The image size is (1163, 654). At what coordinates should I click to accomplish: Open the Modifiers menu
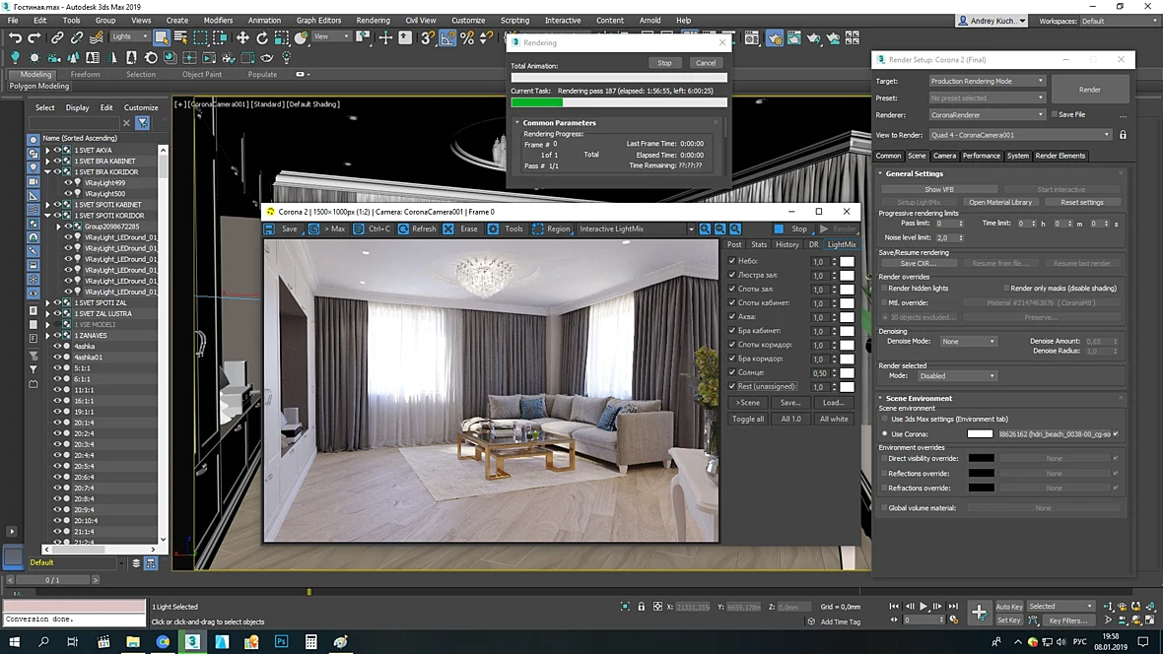(218, 20)
